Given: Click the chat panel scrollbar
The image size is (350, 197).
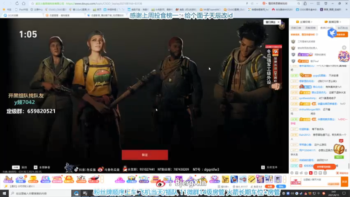Looking at the screenshot, I should point(349,166).
